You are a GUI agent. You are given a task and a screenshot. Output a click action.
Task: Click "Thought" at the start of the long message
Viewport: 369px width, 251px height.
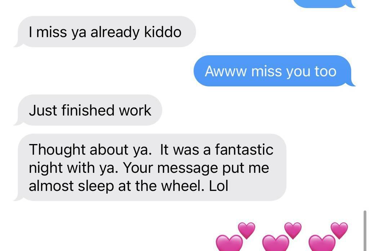(x=57, y=150)
